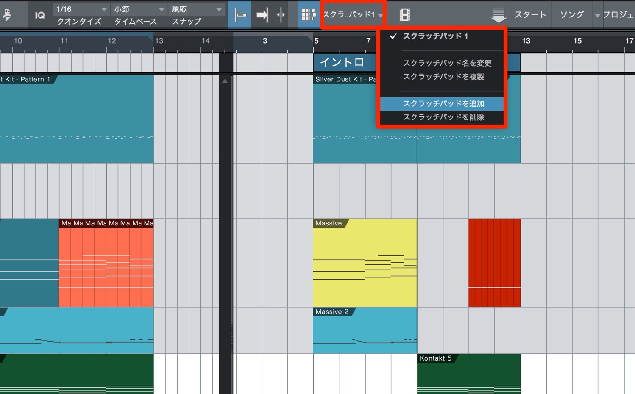The width and height of the screenshot is (635, 394).
Task: Click the stamp tool icon at toolbar left
Action: pyautogui.click(x=7, y=15)
